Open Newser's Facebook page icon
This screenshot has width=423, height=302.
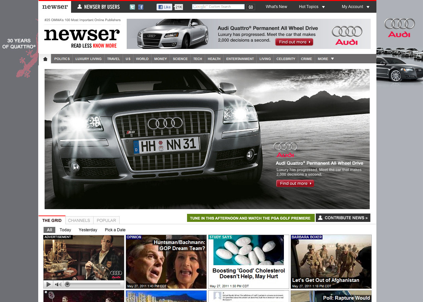coord(141,7)
